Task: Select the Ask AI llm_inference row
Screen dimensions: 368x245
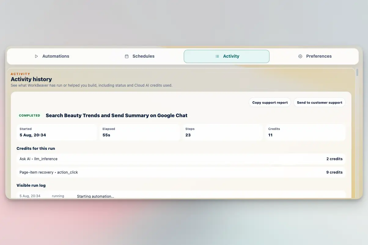Action: [181, 159]
